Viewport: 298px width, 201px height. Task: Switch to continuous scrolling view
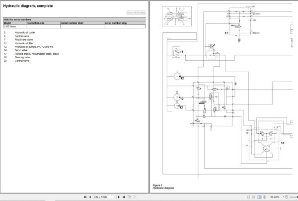[x=253, y=197]
